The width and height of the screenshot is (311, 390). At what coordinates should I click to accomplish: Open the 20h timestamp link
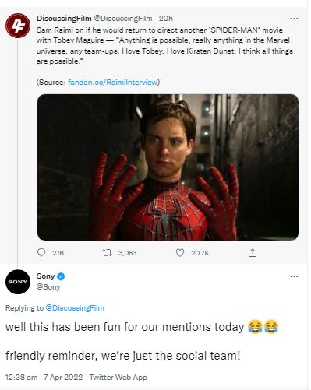[166, 19]
